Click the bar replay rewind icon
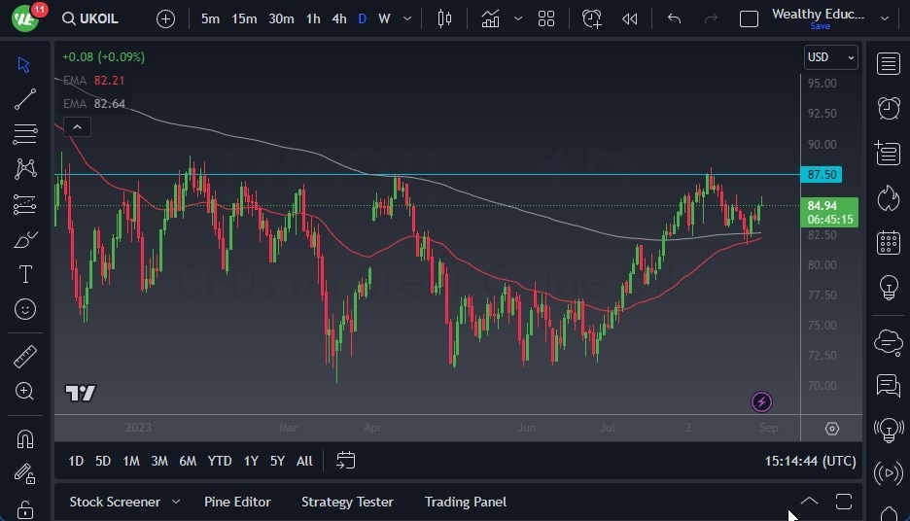The image size is (910, 521). (630, 18)
